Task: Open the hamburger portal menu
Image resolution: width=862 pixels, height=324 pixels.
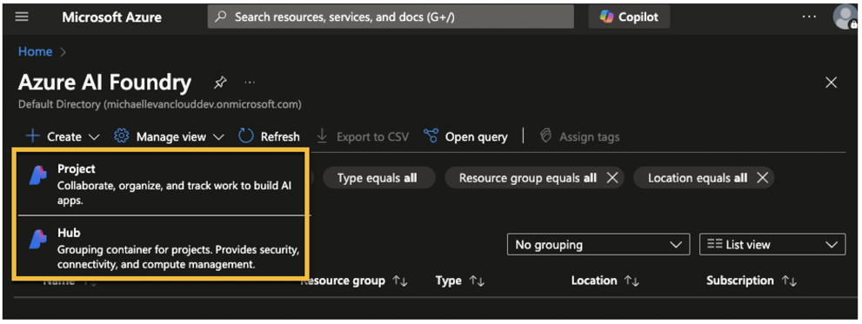Action: click(x=22, y=17)
